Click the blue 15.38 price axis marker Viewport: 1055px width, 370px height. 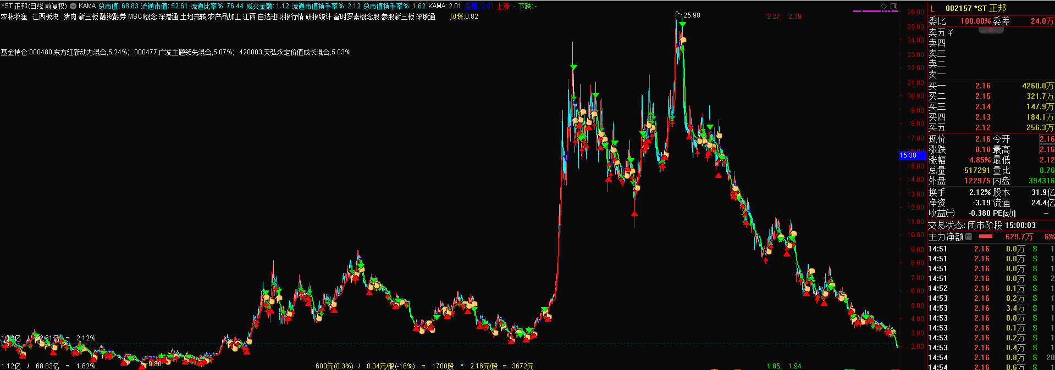tap(913, 155)
